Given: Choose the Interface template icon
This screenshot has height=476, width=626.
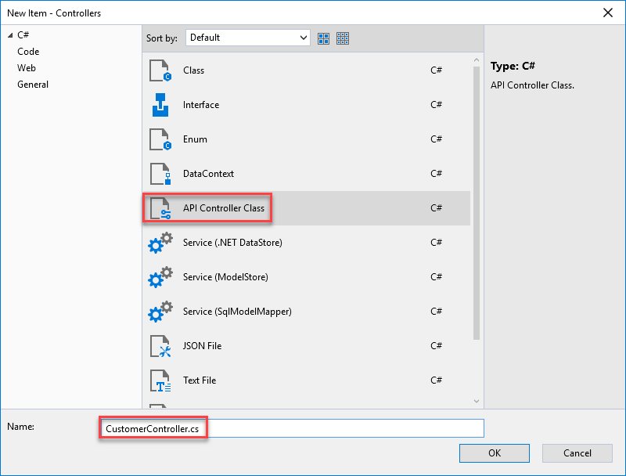Looking at the screenshot, I should click(x=160, y=105).
